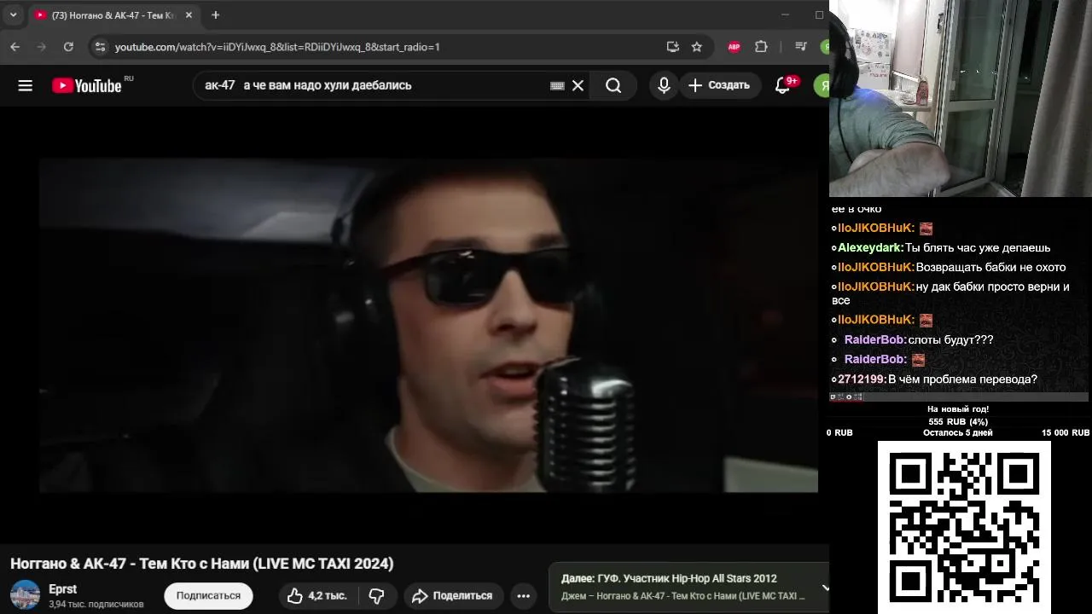Click the video title text

click(x=202, y=564)
